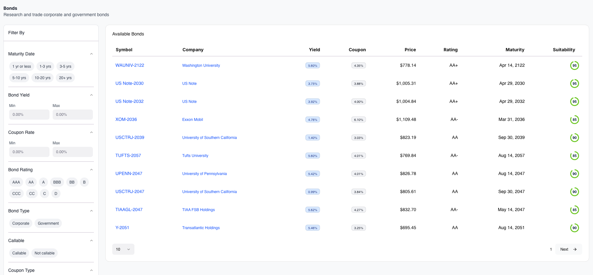
Task: Toggle the CCC bond rating filter
Action: click(x=16, y=194)
